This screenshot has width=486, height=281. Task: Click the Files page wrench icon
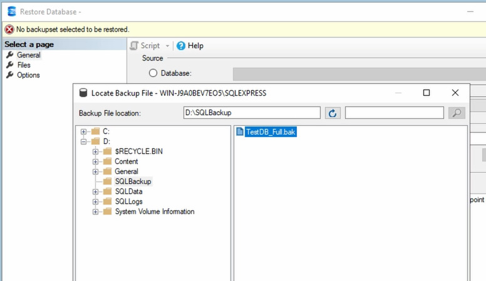[x=10, y=64]
